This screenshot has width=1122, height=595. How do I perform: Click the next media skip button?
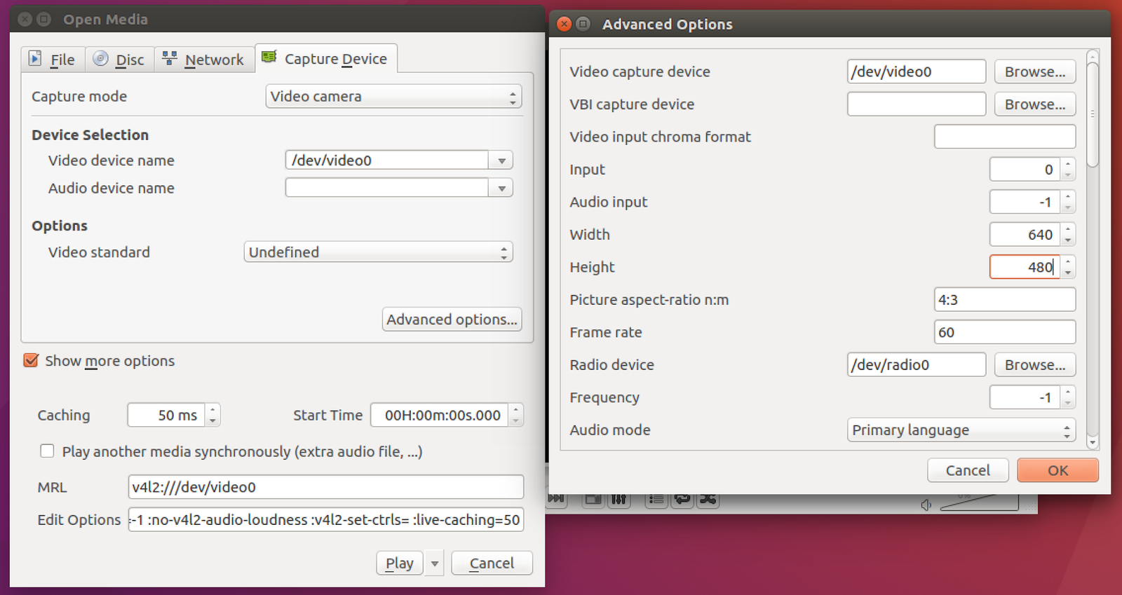[x=556, y=498]
